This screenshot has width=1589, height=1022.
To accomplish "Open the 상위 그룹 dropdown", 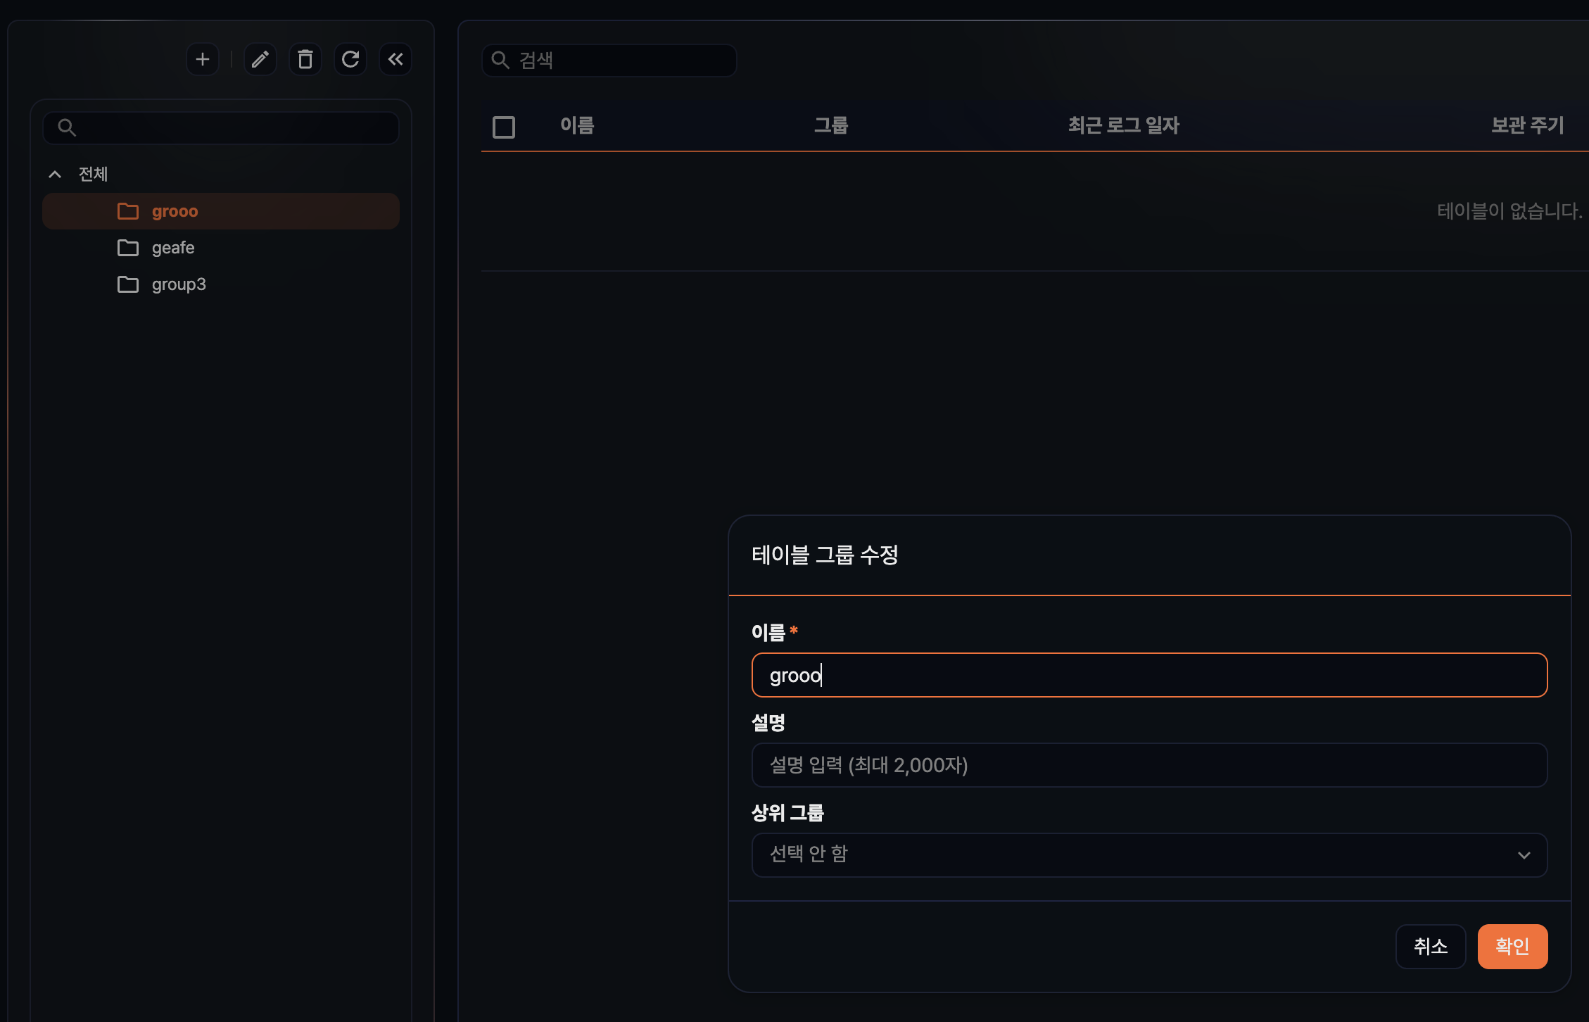I will [1149, 855].
